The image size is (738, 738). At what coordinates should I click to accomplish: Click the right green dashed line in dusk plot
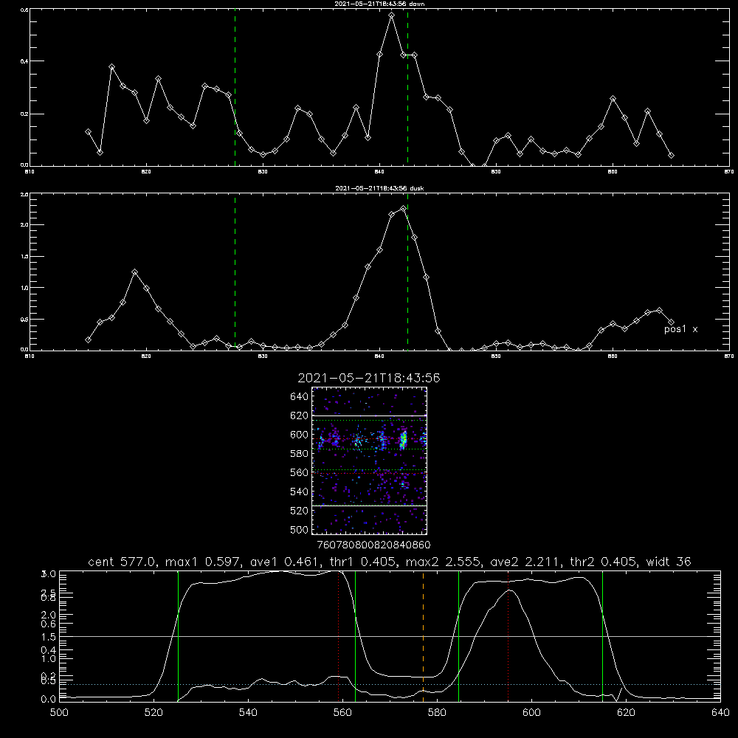(407, 273)
